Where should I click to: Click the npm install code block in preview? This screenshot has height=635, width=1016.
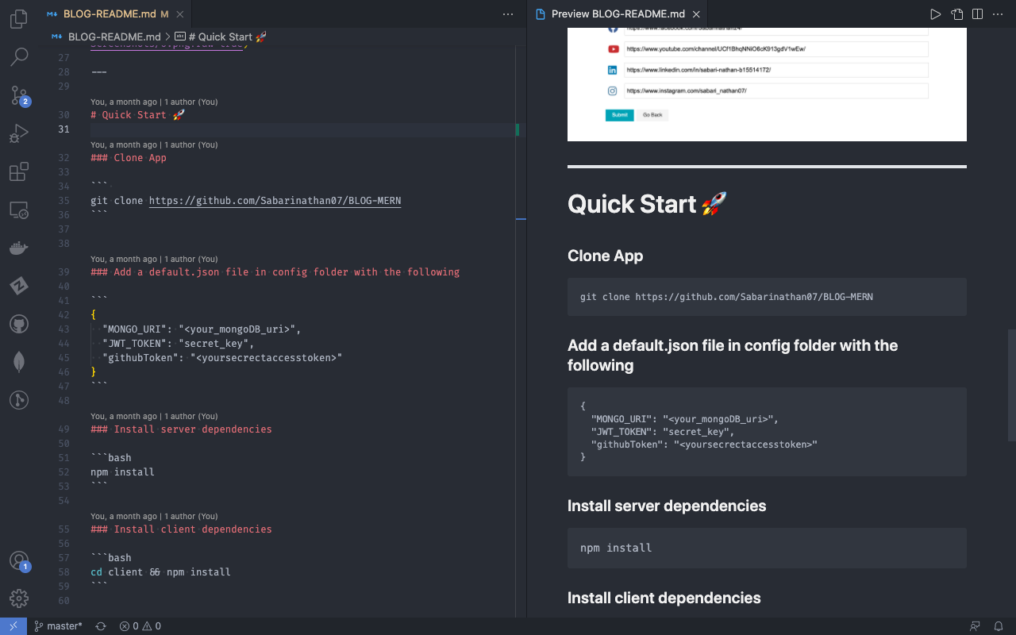pos(767,548)
